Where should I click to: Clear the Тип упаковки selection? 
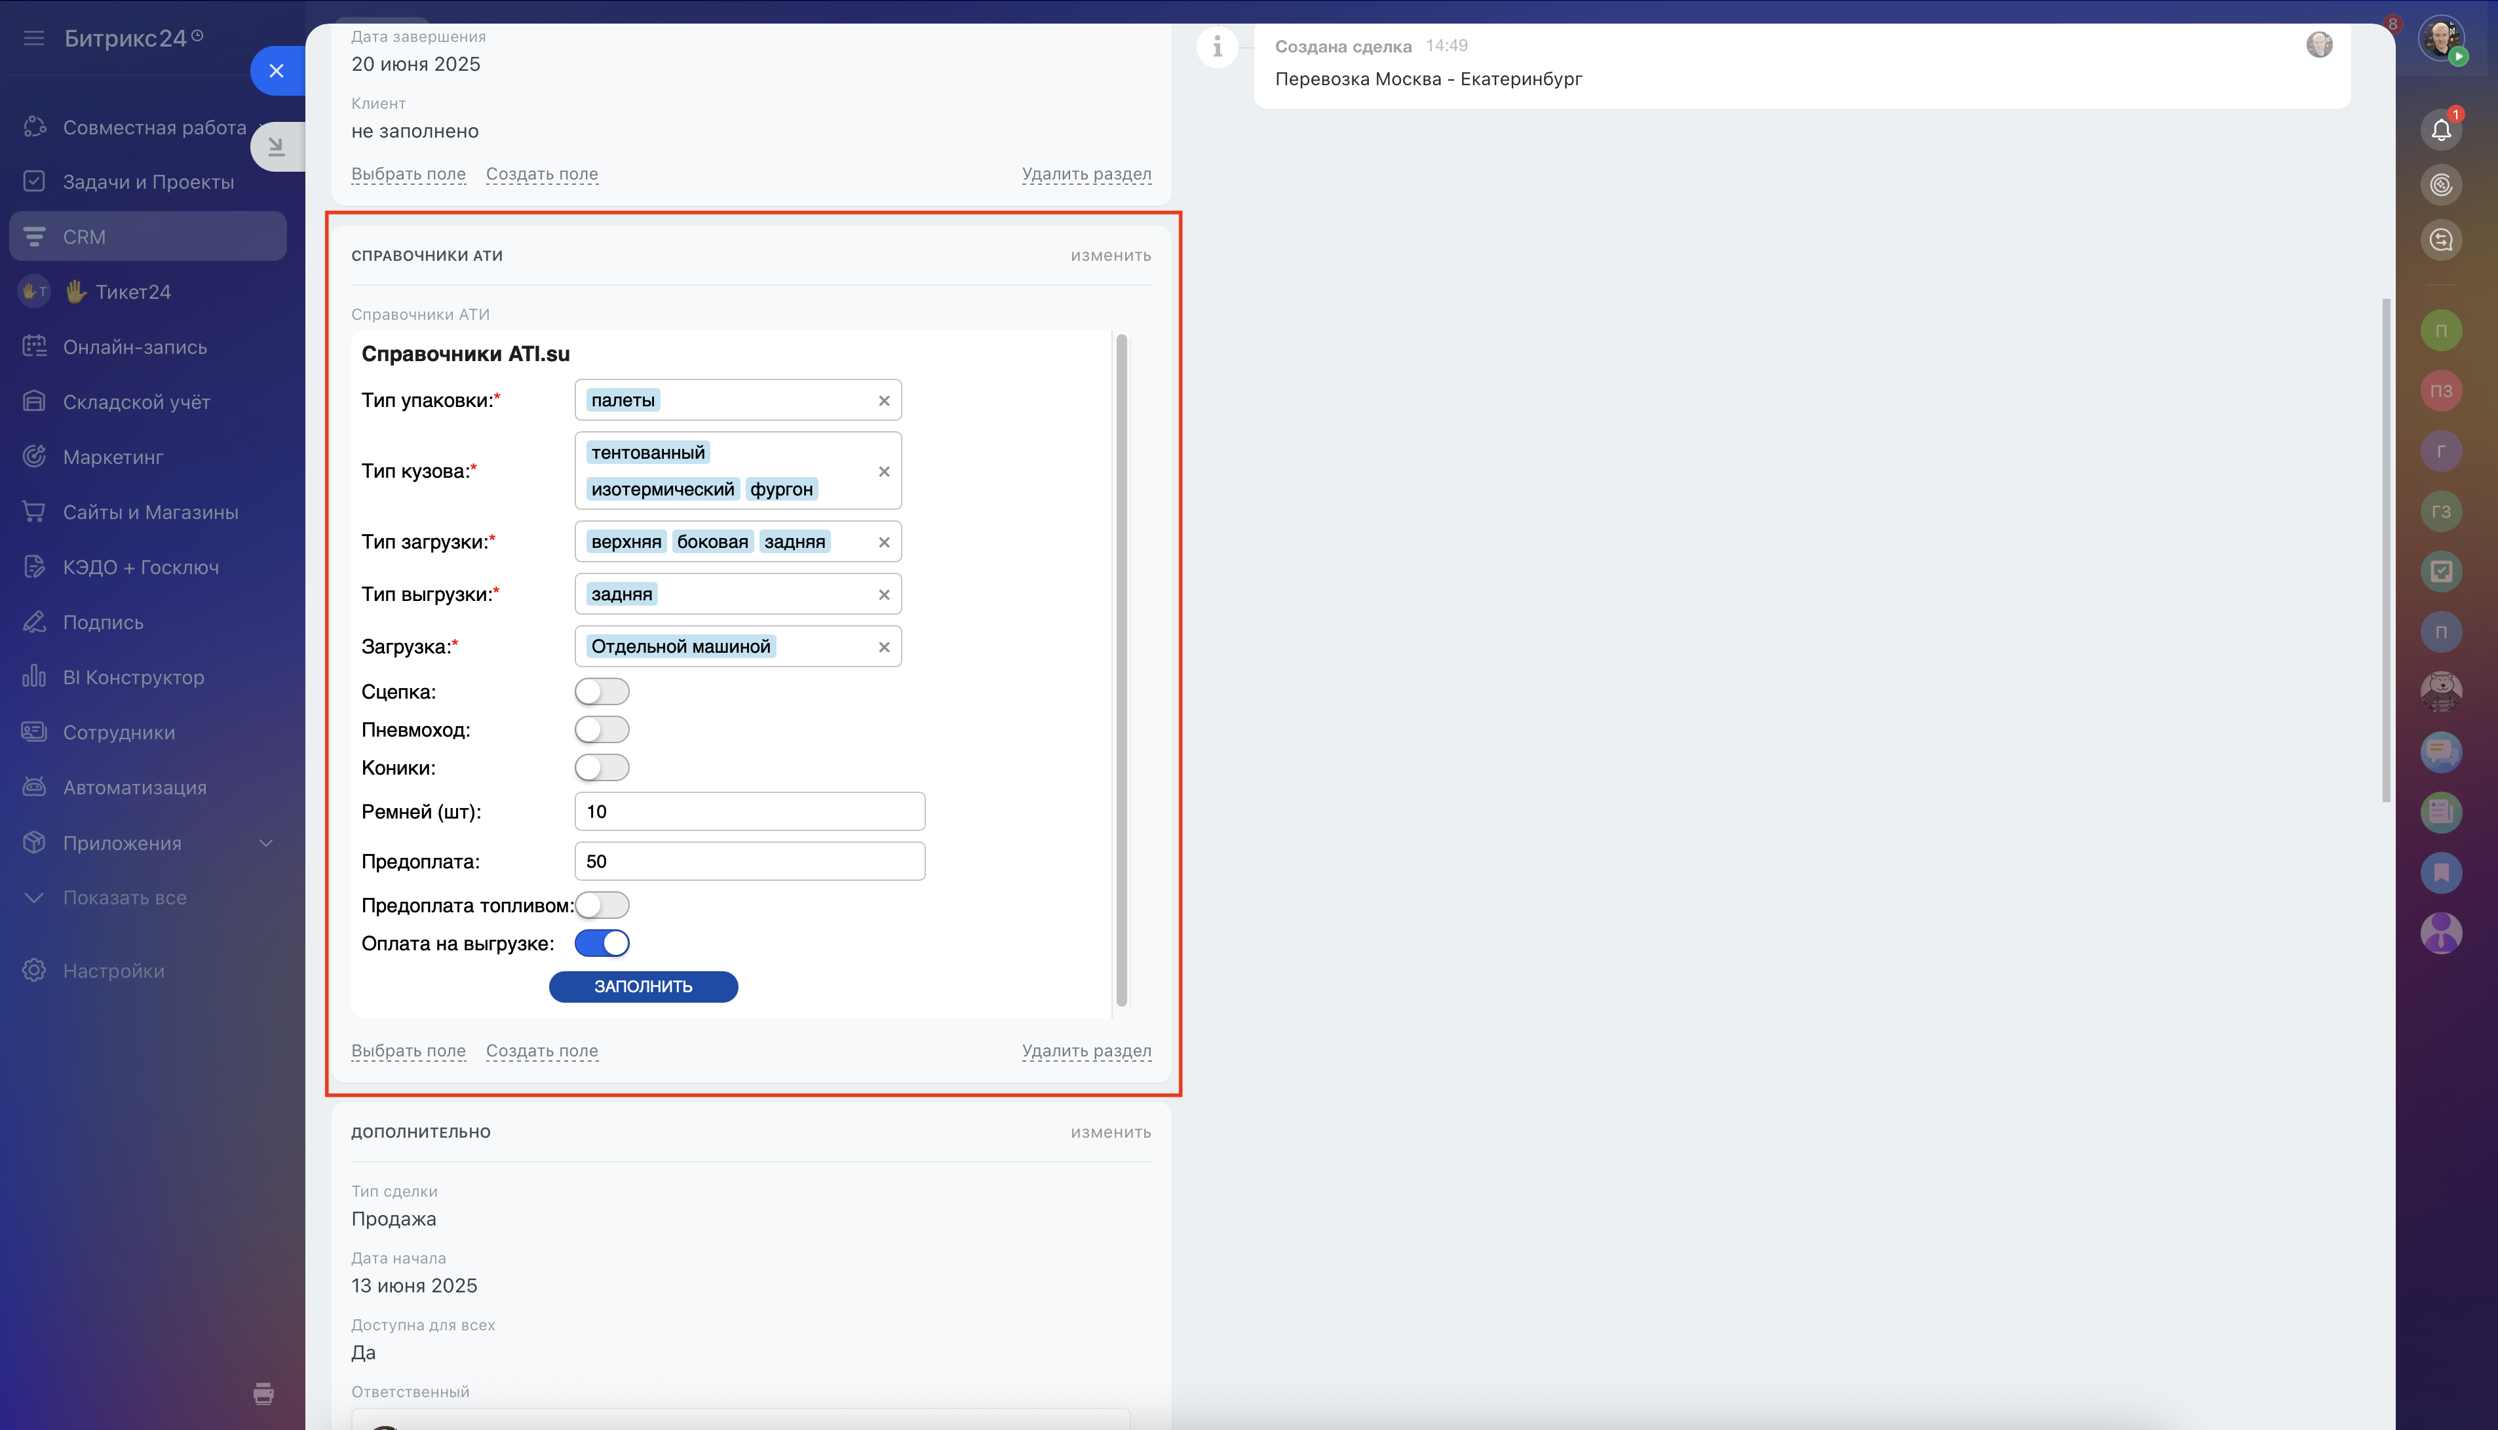tap(884, 400)
